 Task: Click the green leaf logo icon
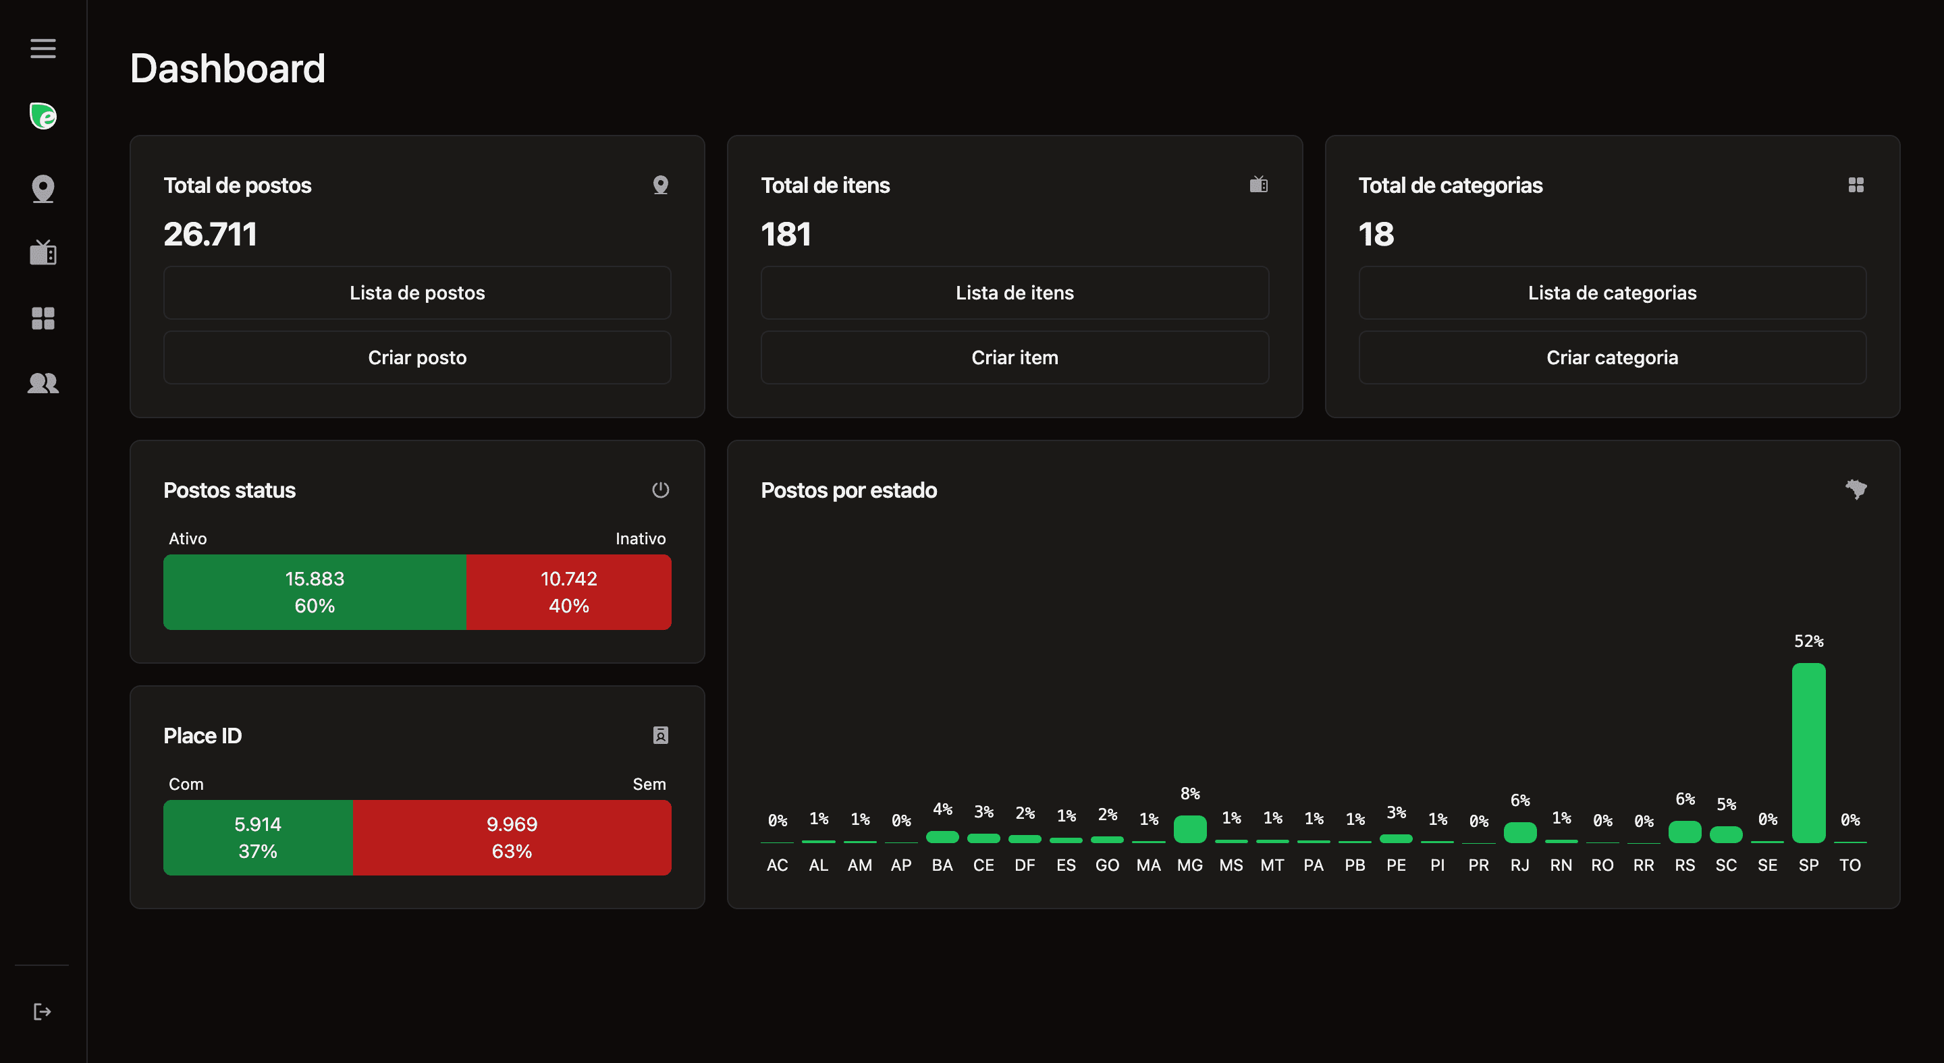point(43,116)
